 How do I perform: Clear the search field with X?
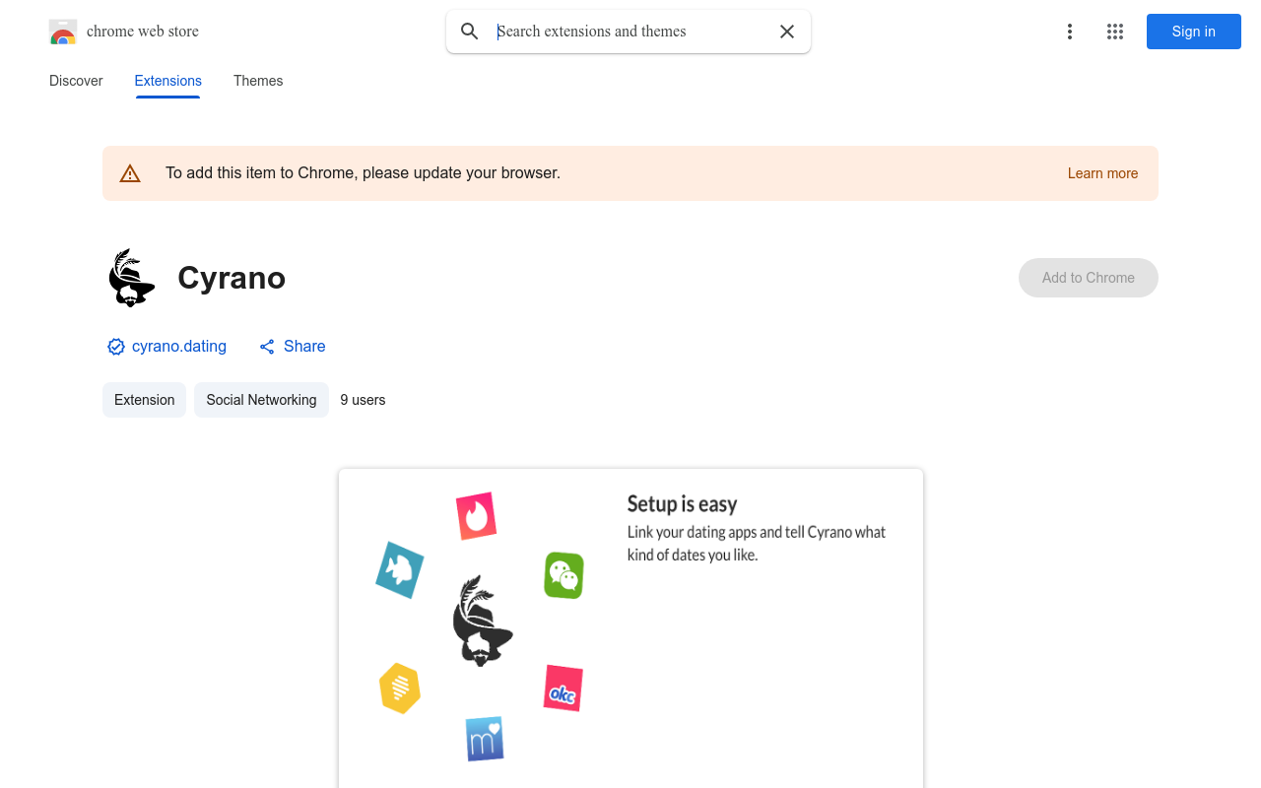pyautogui.click(x=787, y=32)
